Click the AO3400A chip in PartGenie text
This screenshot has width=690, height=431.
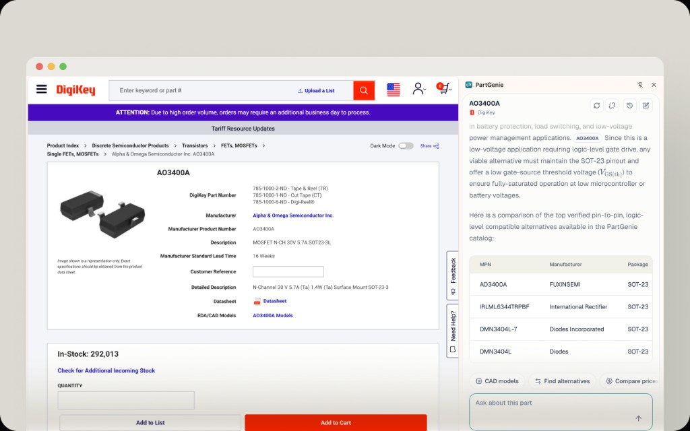tap(588, 138)
